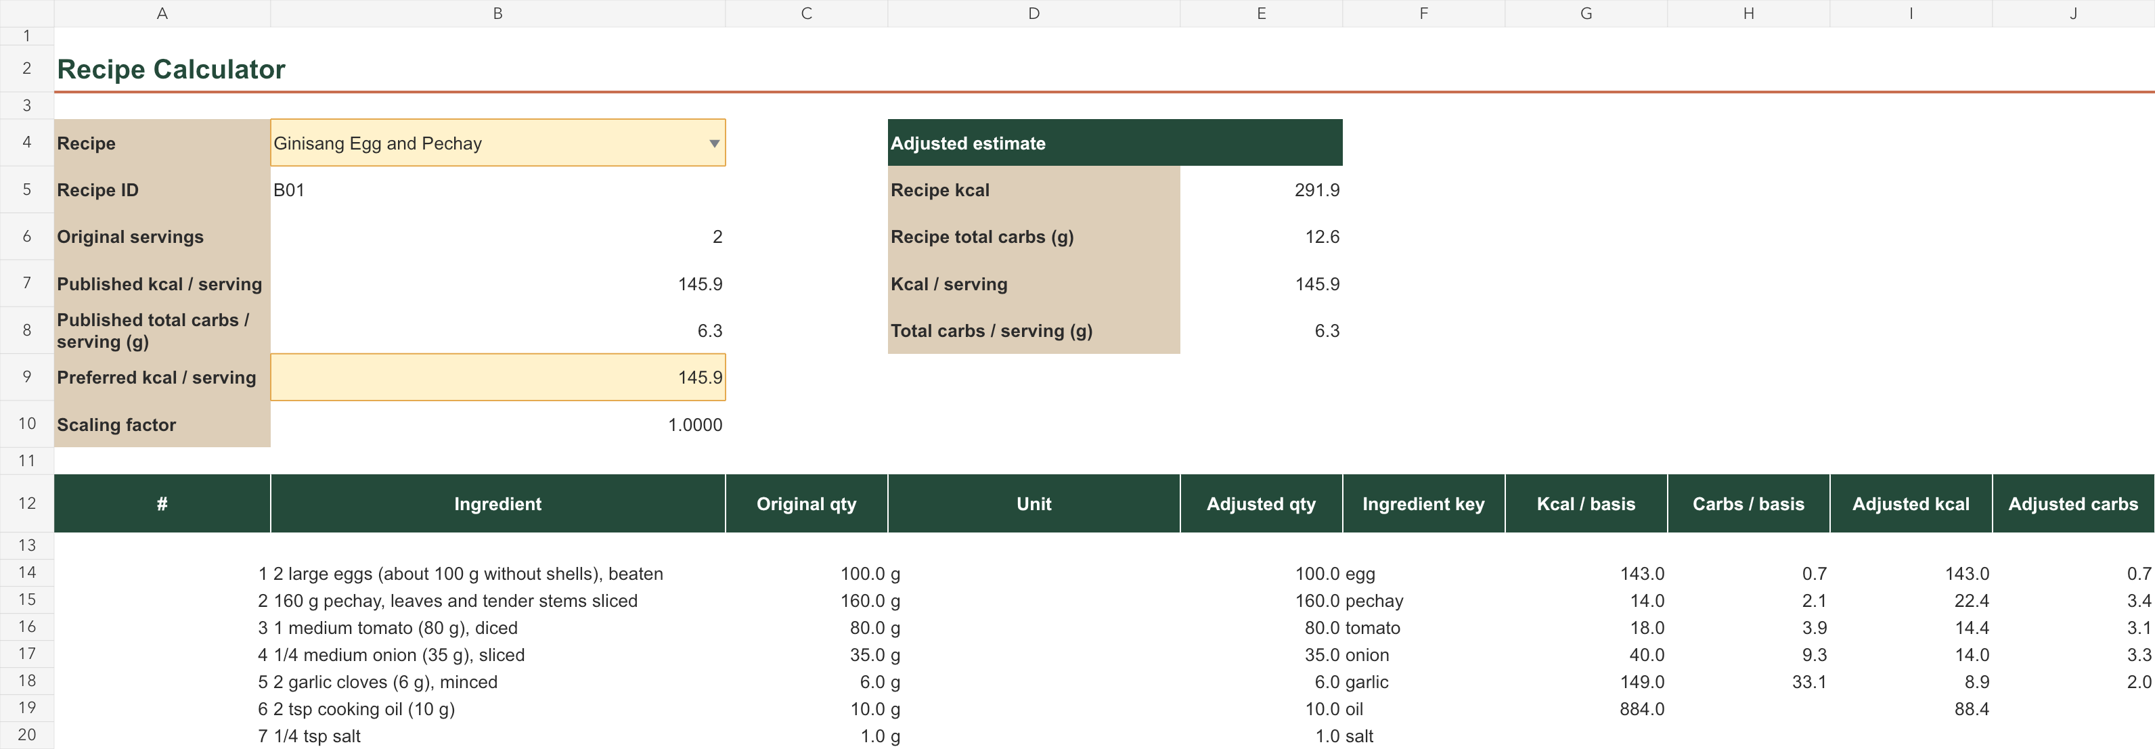Select column A header
Viewport: 2155px width, 749px height.
point(162,14)
